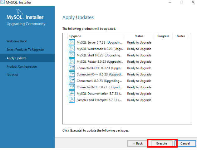Click the MySQL Shell 8.0.23 product icon
The image size is (197, 150).
pos(72,55)
